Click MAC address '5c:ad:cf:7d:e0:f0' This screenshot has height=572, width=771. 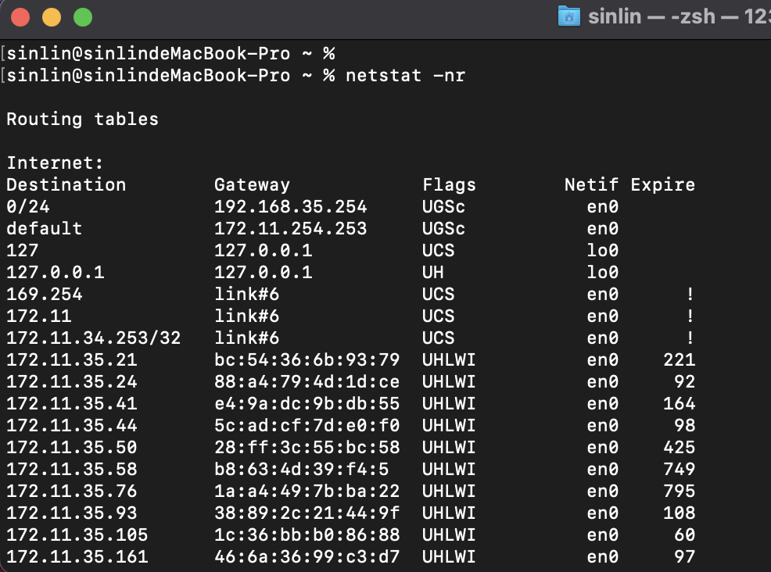tap(307, 426)
